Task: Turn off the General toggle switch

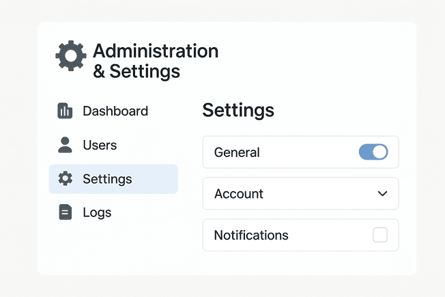Action: [373, 152]
